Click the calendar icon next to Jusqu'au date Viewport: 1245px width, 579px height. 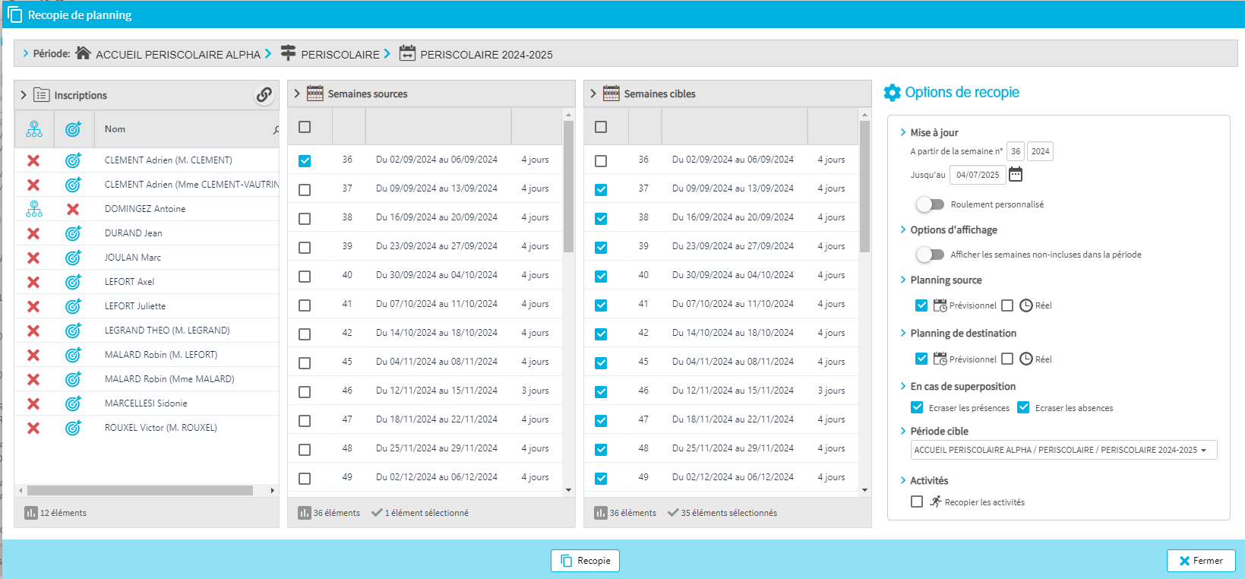[x=1016, y=175]
